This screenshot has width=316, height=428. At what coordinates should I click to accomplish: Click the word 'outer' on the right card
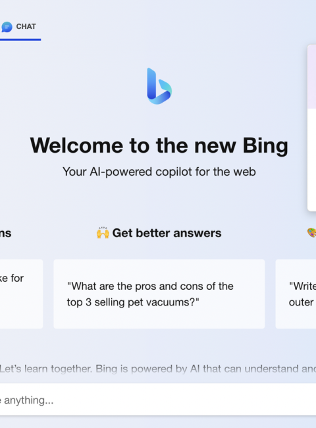301,302
